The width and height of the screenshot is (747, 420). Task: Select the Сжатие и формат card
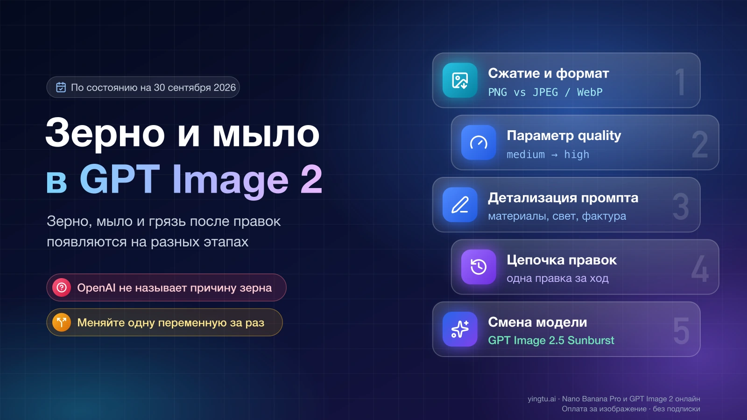pos(566,80)
